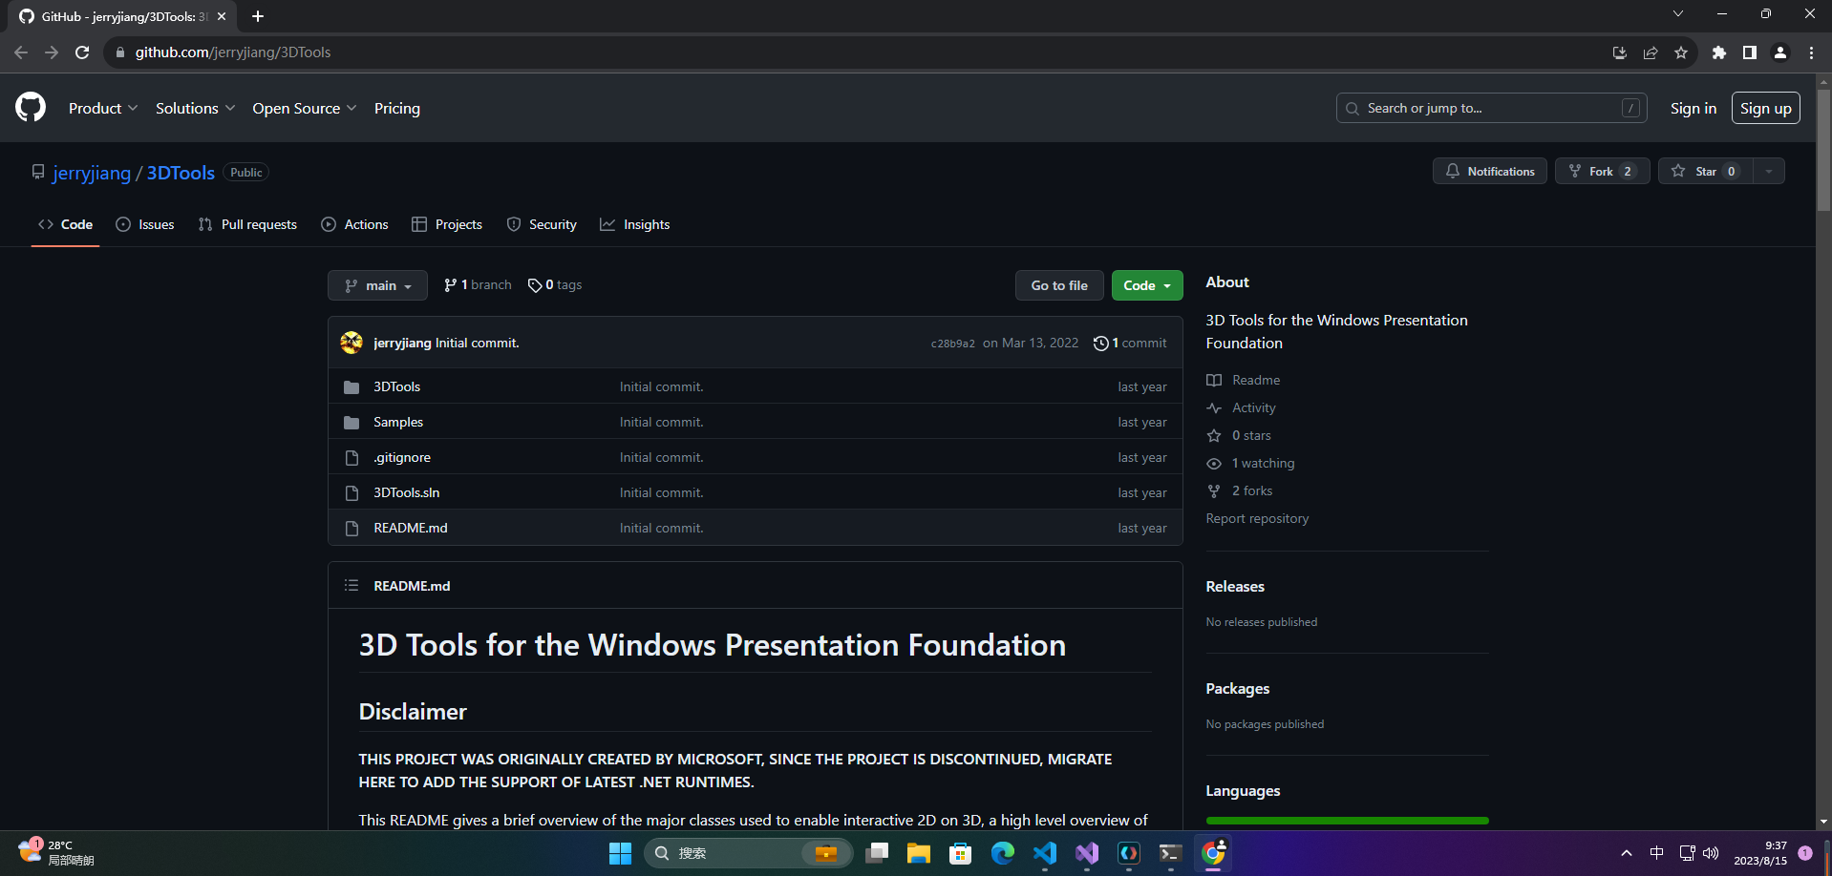Fork the repository
The width and height of the screenshot is (1832, 876).
[1602, 171]
